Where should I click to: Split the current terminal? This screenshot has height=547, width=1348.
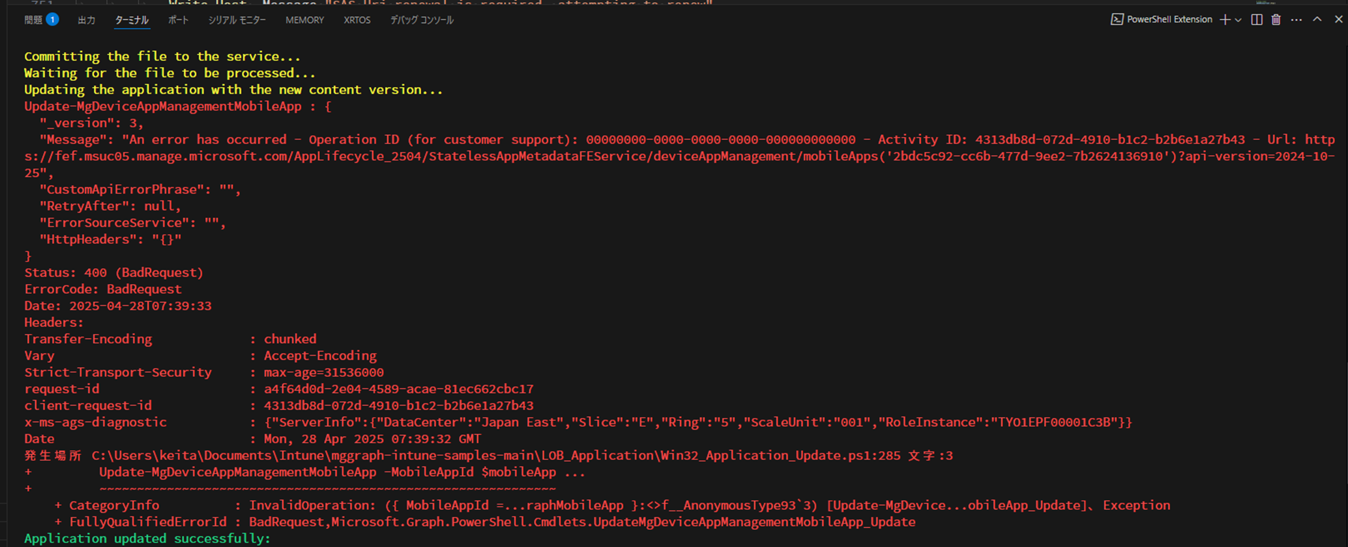tap(1256, 20)
